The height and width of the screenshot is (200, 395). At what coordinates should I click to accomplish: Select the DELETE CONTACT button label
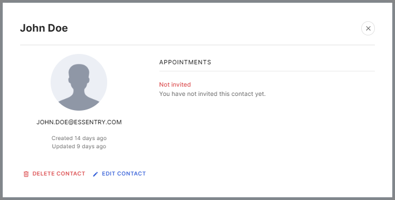(x=59, y=173)
